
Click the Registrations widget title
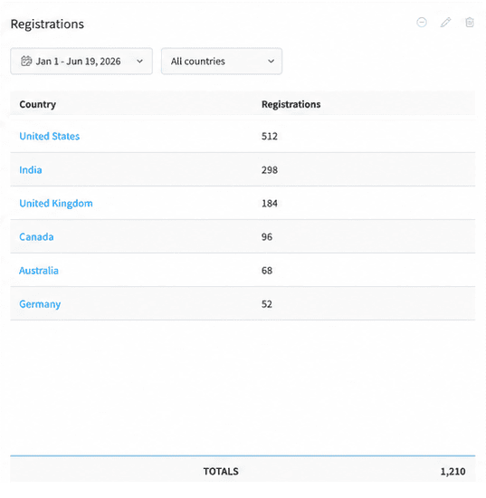click(x=47, y=24)
